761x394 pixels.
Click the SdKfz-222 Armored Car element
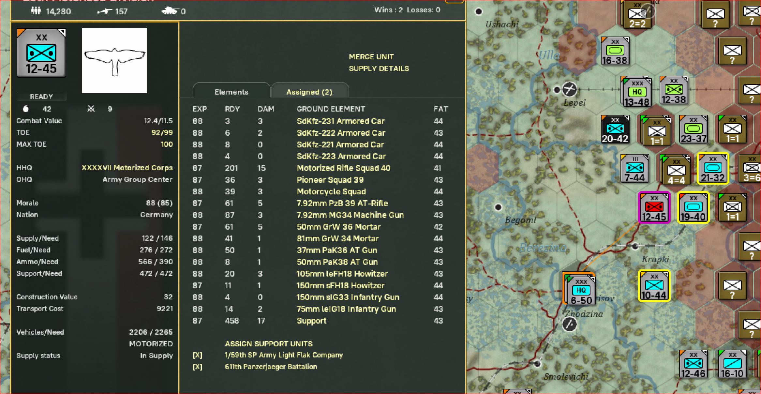click(x=341, y=133)
